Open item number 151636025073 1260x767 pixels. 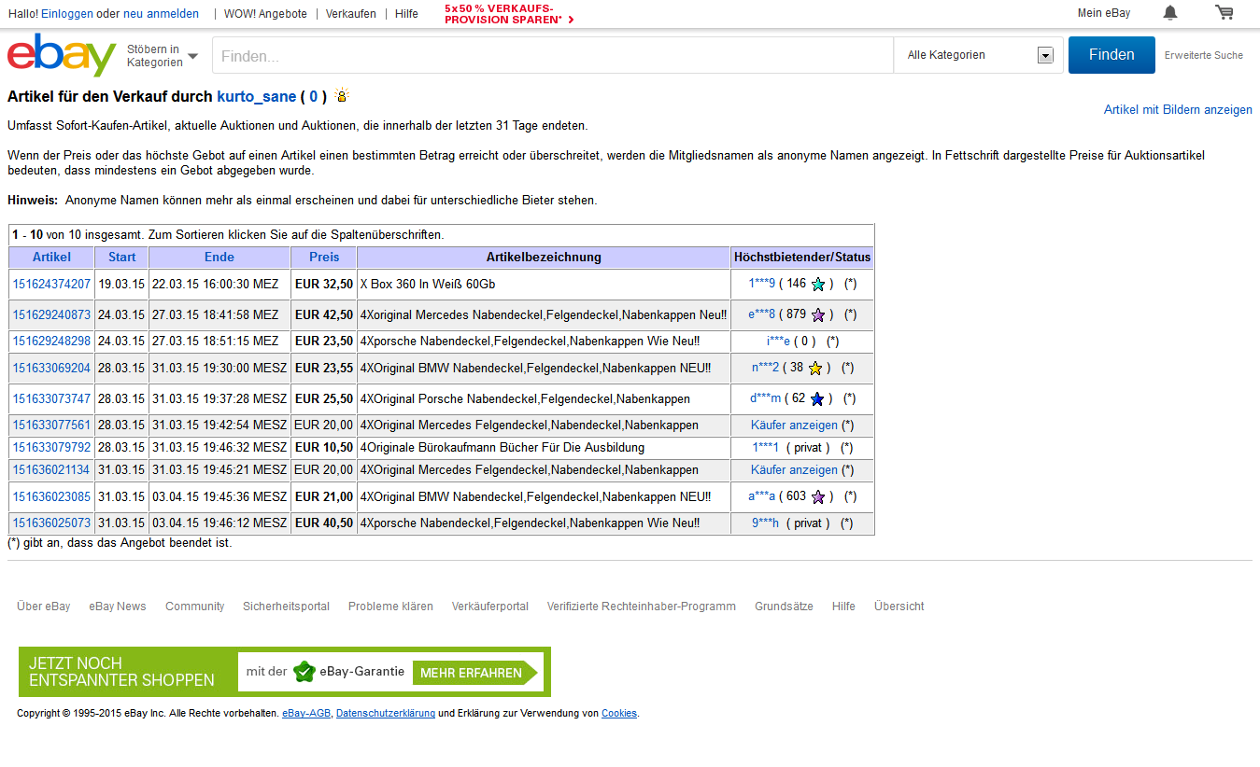tap(51, 523)
